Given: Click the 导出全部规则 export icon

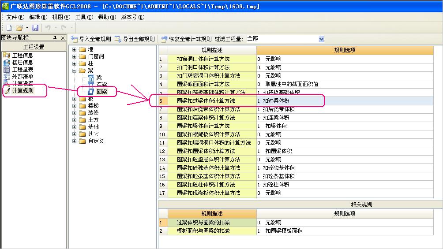Looking at the screenshot, I should pos(118,39).
